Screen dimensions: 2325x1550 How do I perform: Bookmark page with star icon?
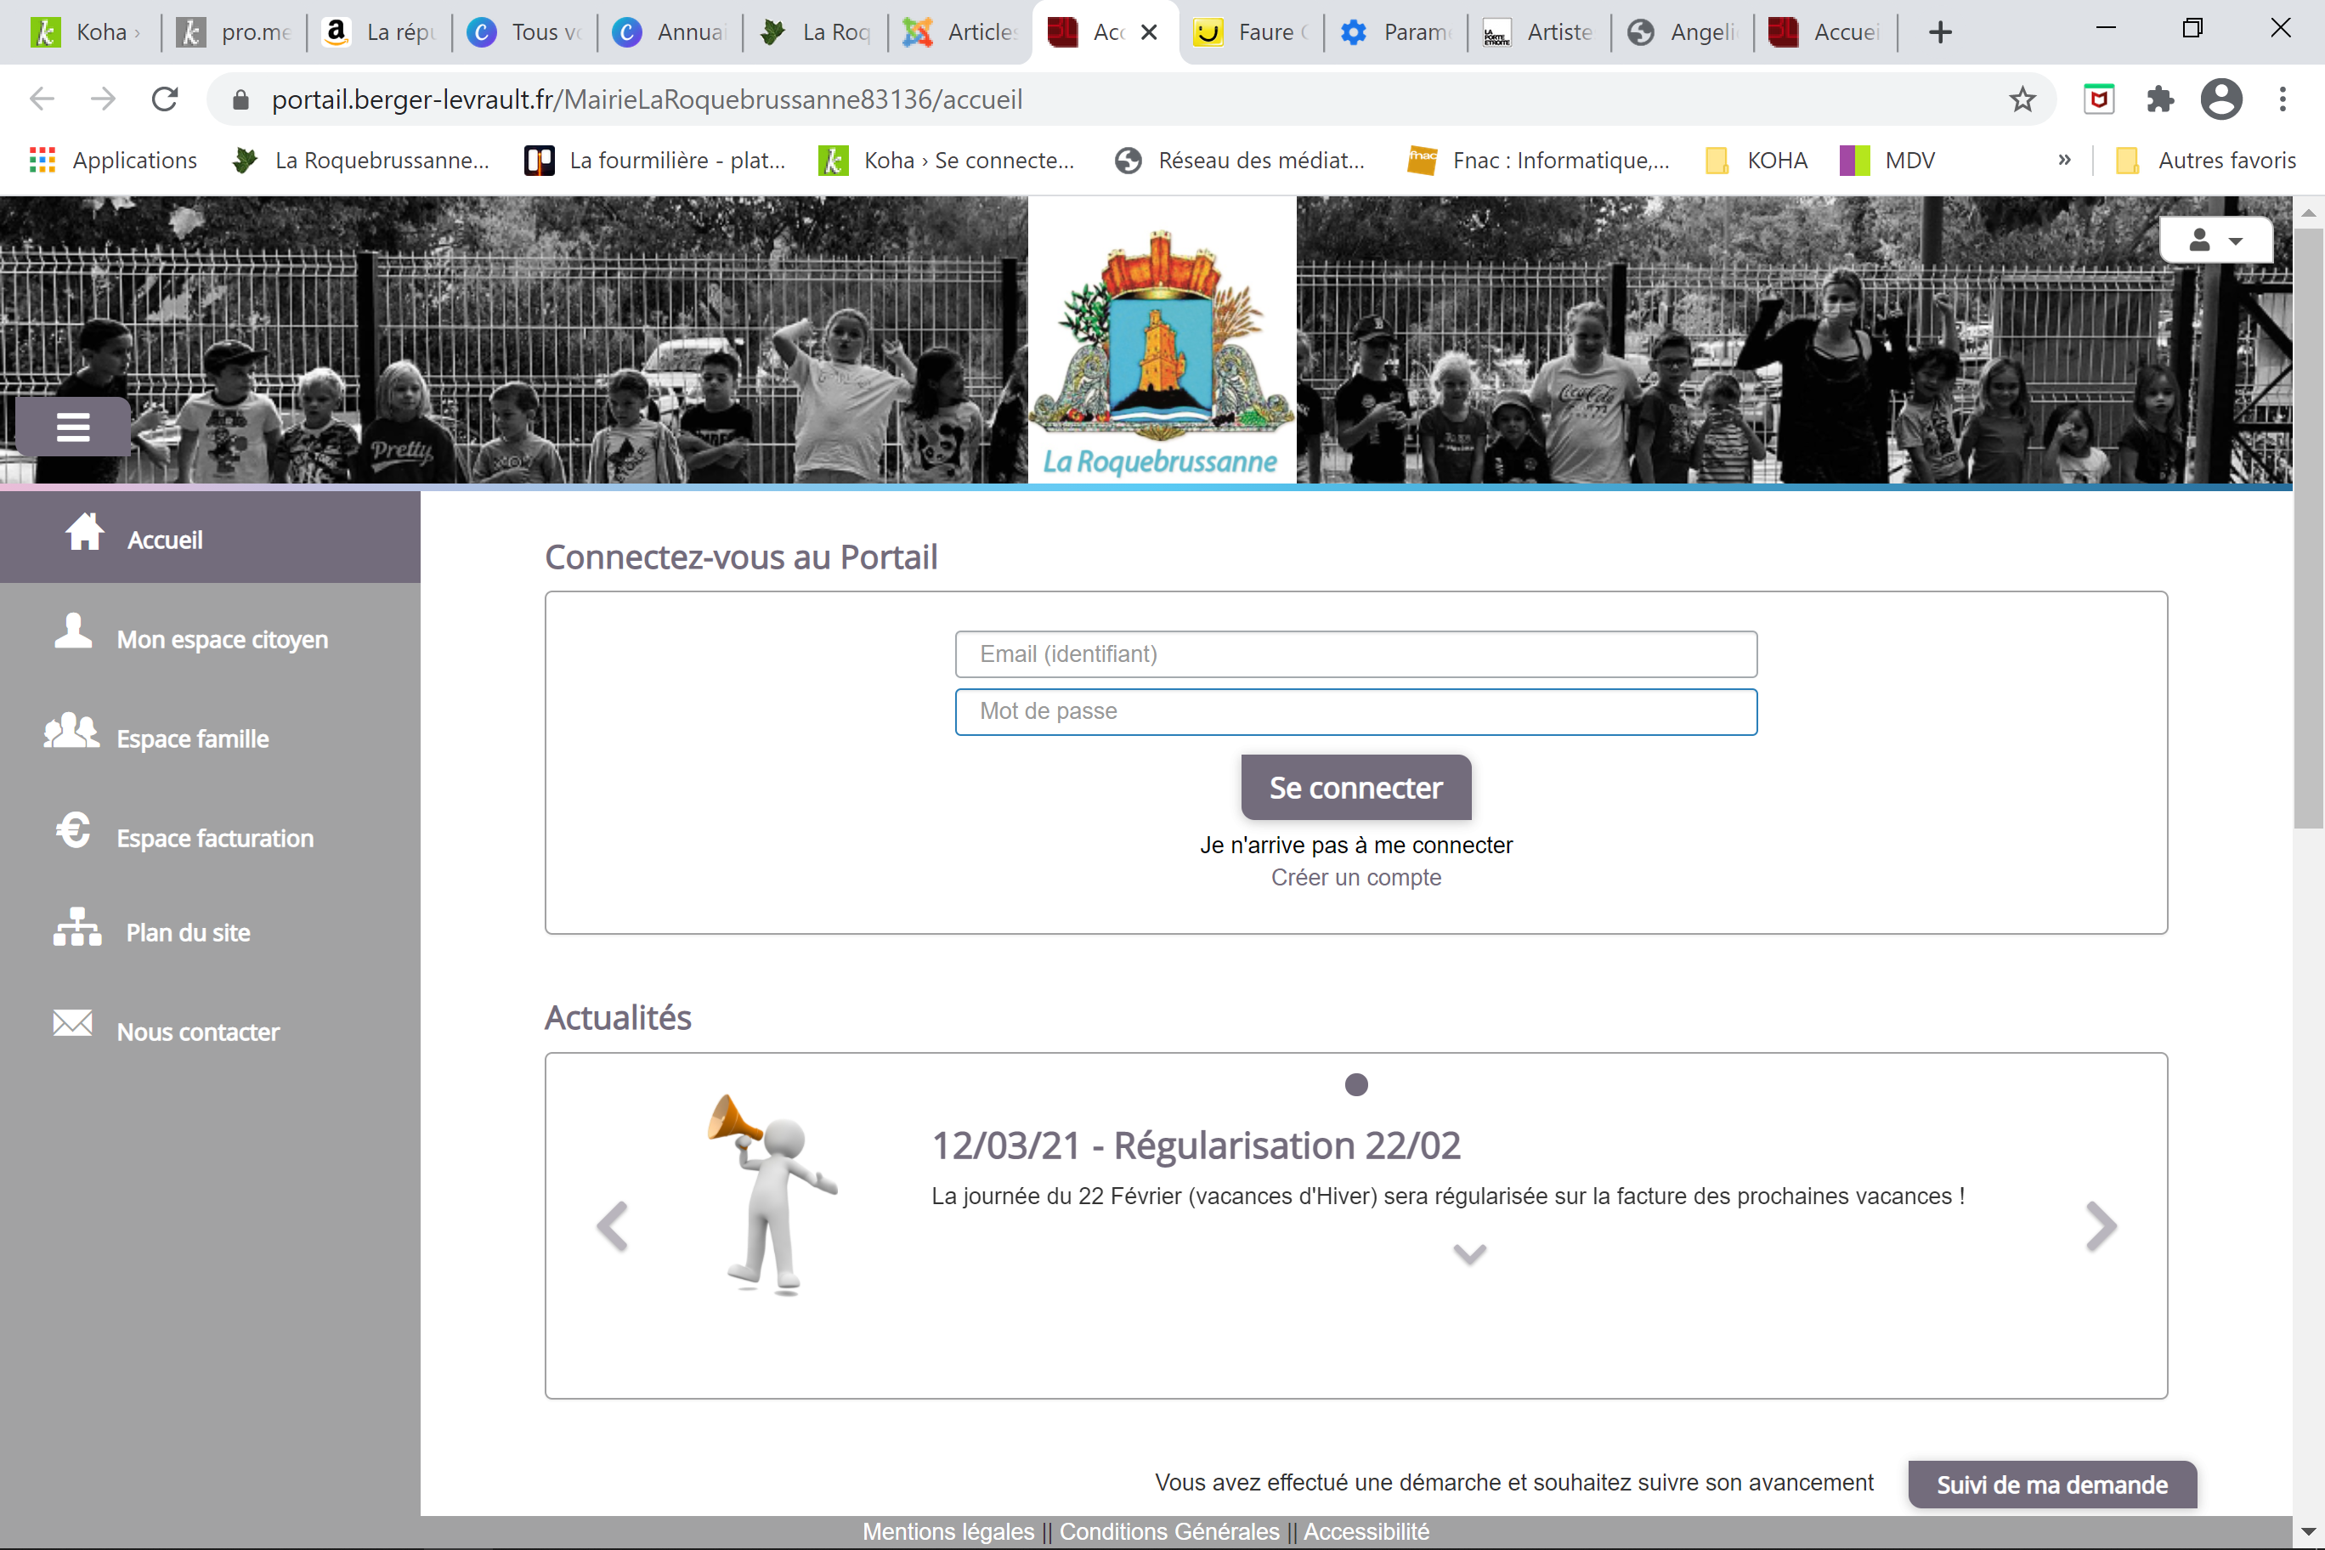click(x=2022, y=99)
